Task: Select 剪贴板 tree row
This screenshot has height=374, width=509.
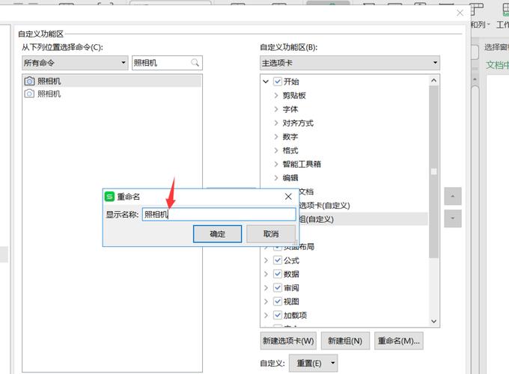Action: 294,95
